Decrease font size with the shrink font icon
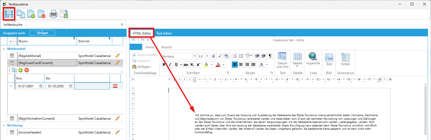431x140 pixels. pyautogui.click(x=220, y=56)
